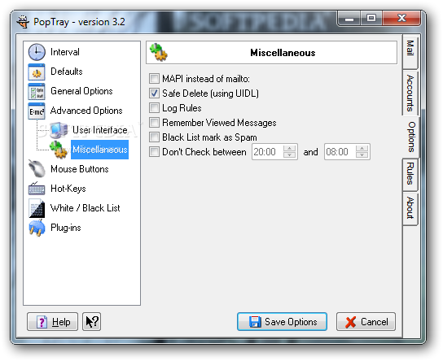Open the About tab
Viewport: 443px width, 361px height.
point(410,209)
